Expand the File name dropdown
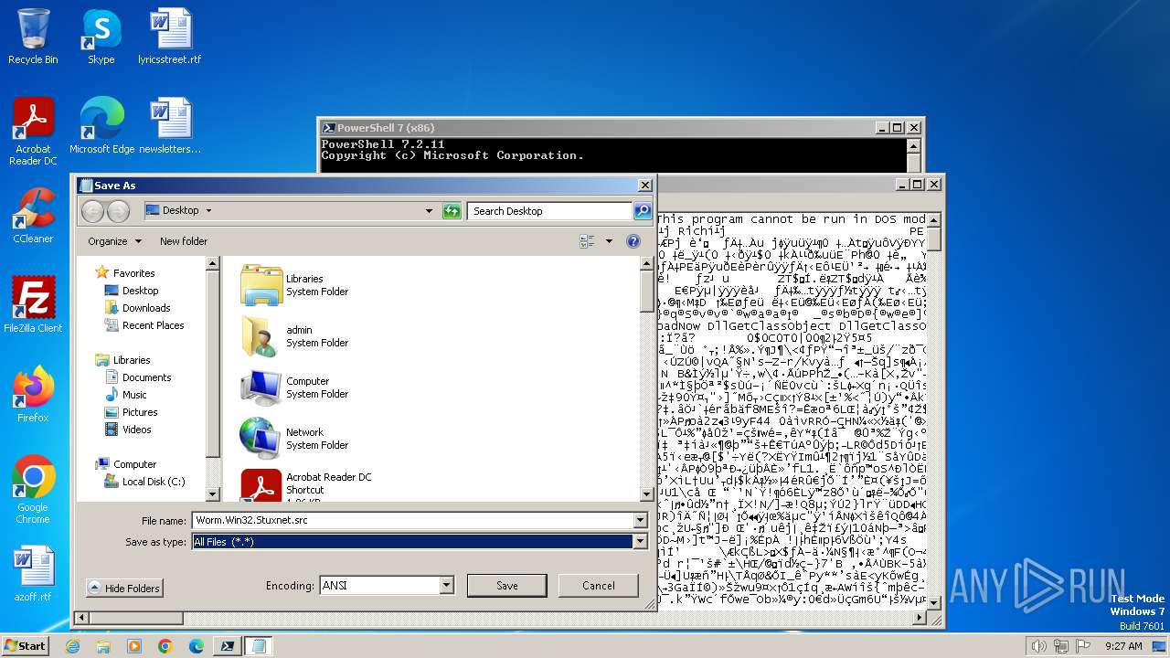 point(640,520)
